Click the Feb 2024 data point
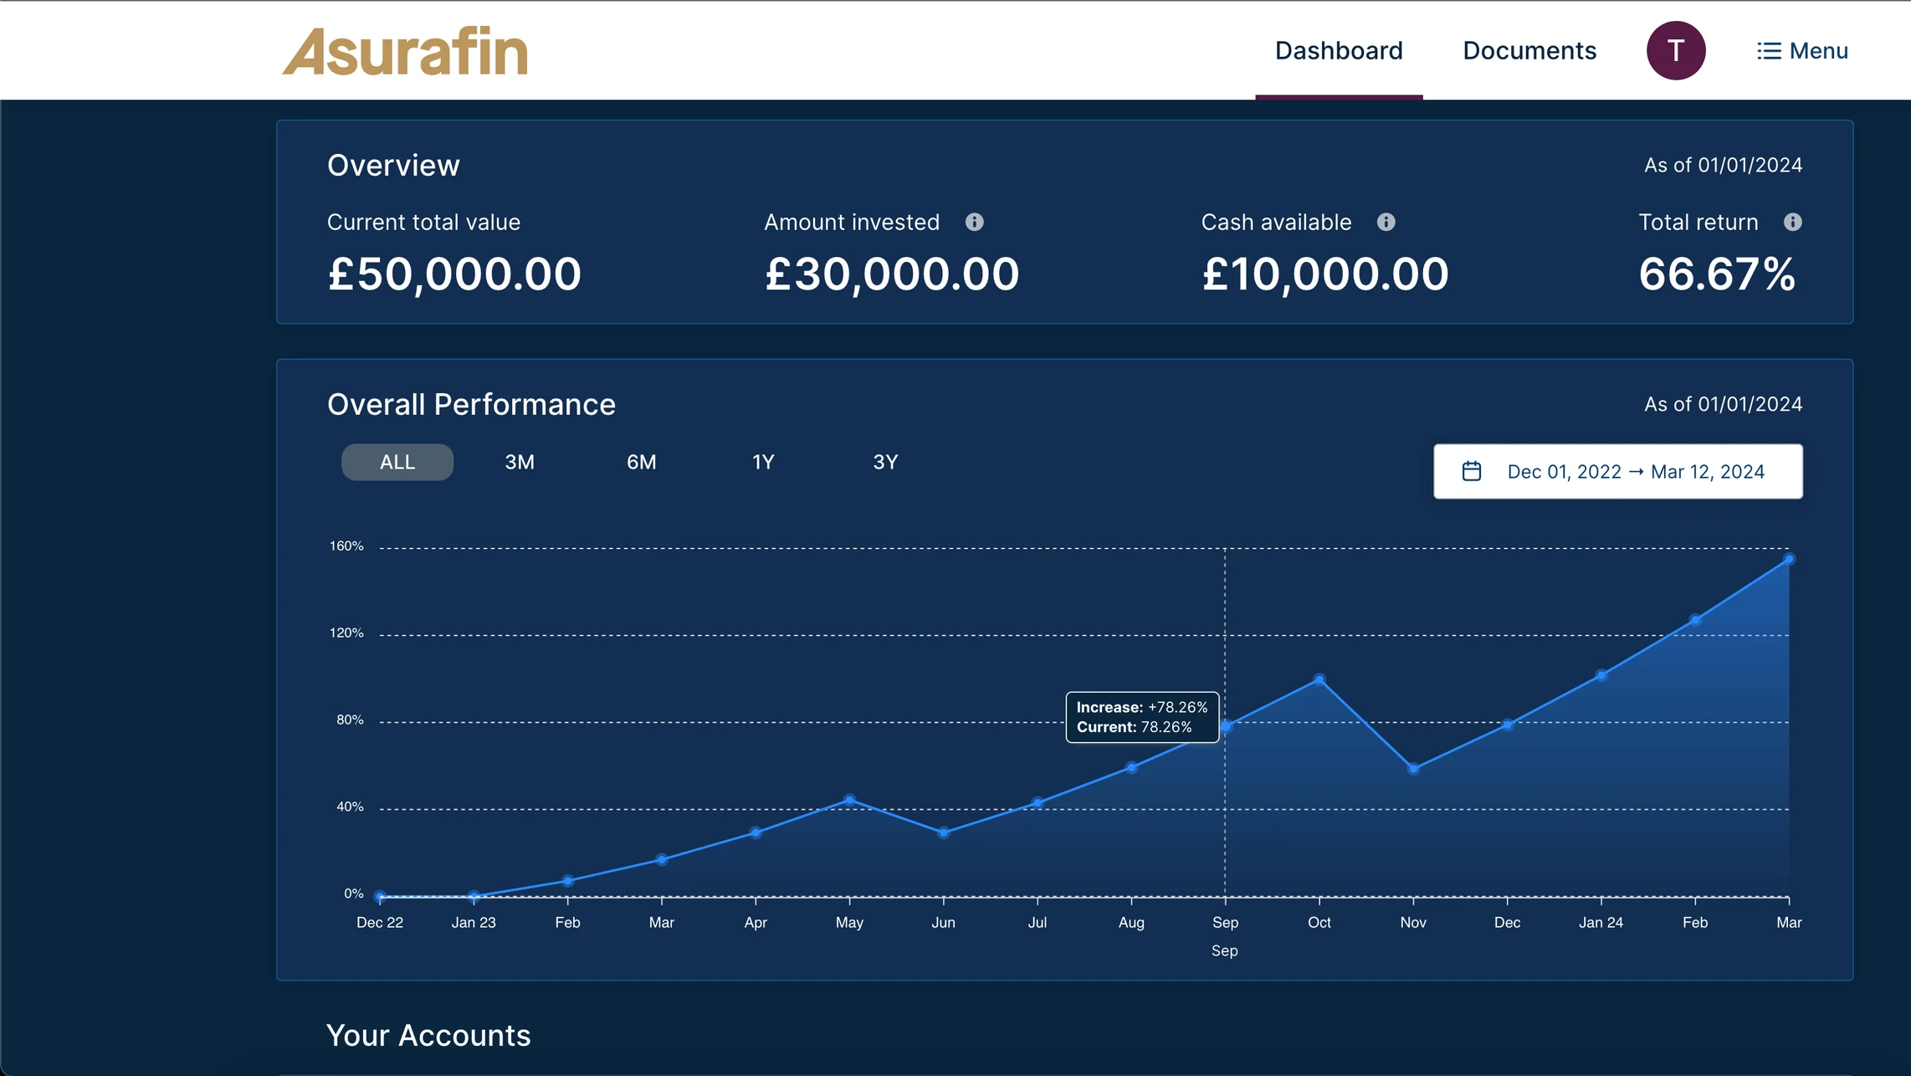The image size is (1911, 1076). [1695, 620]
